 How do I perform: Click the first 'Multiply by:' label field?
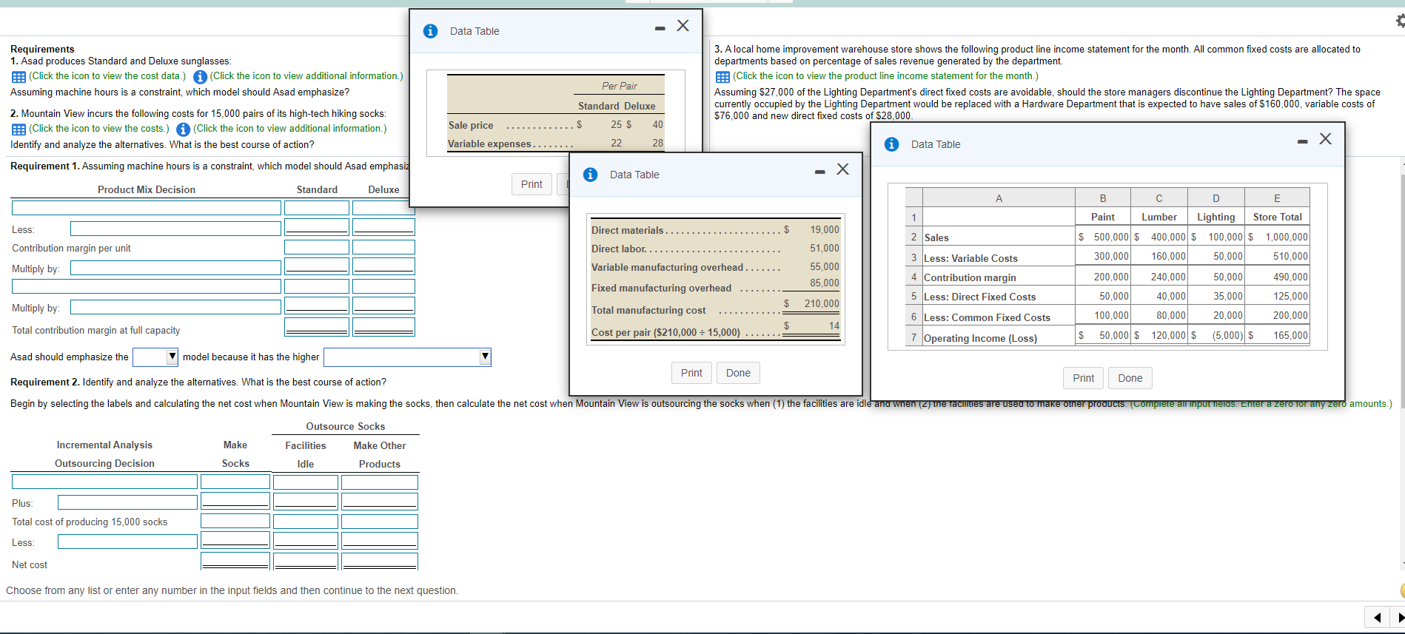[x=175, y=267]
